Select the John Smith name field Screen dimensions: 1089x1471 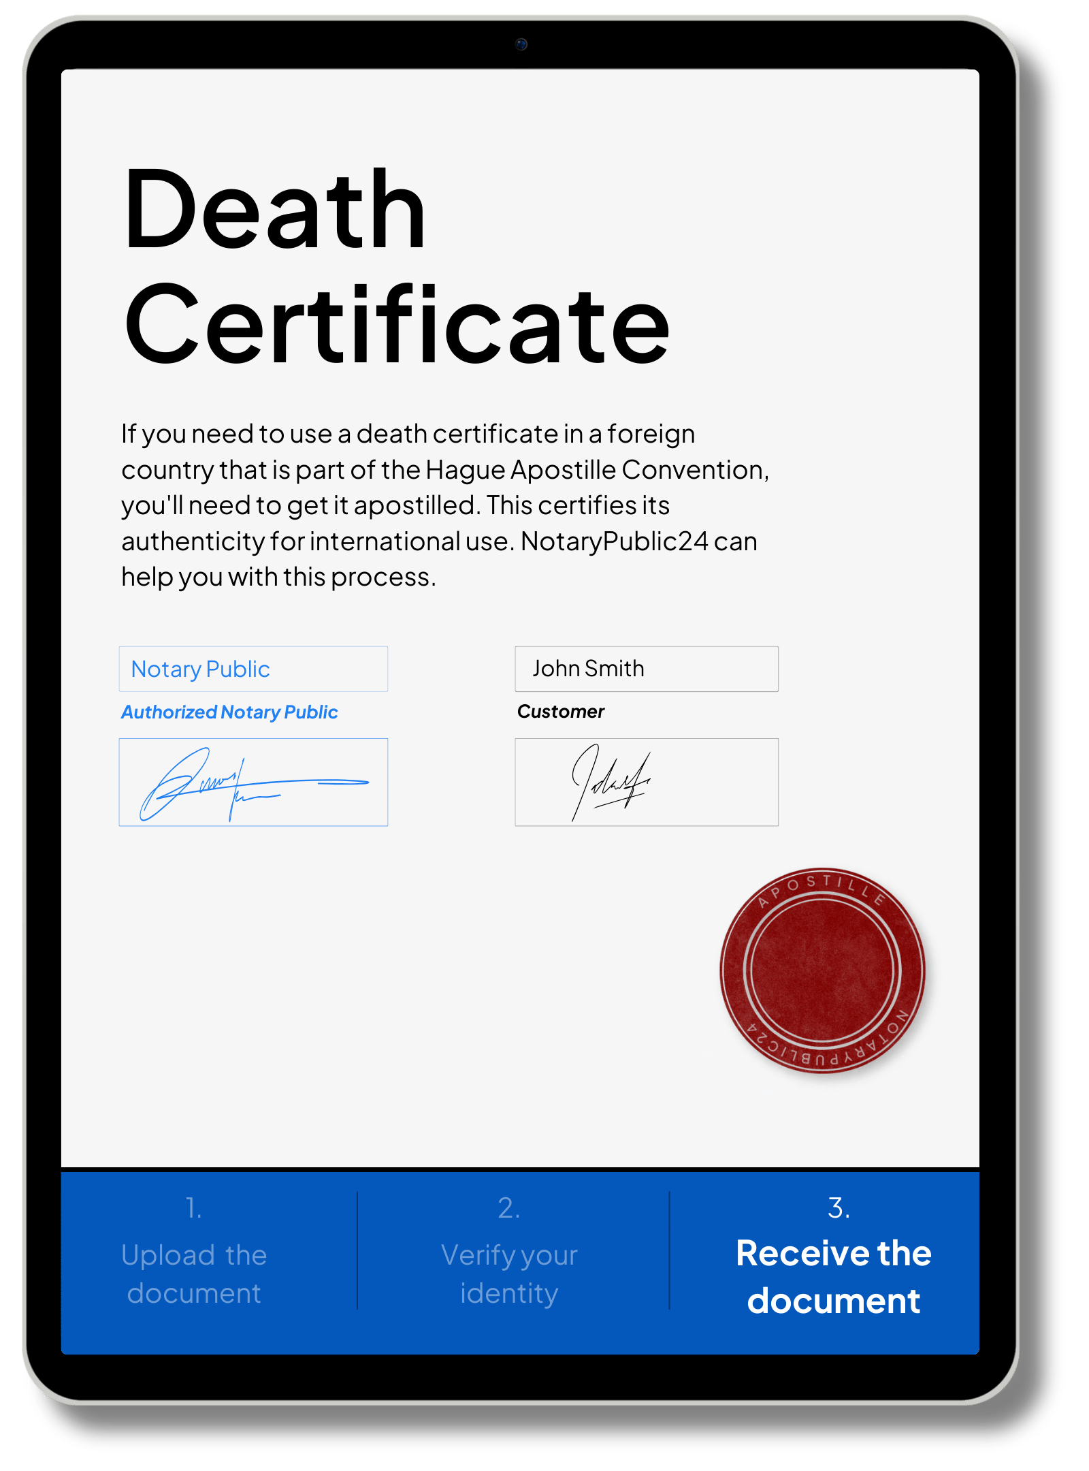(646, 669)
